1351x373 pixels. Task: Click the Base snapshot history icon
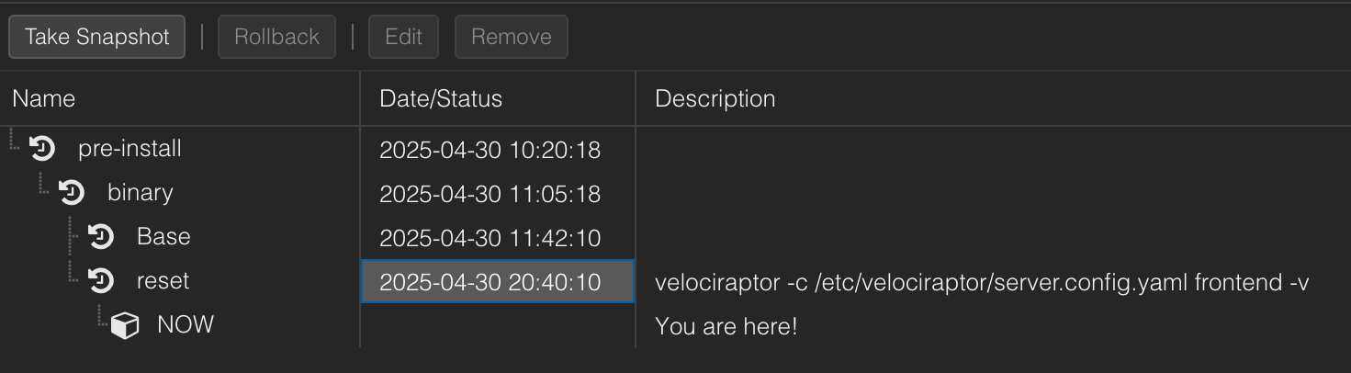pos(101,236)
